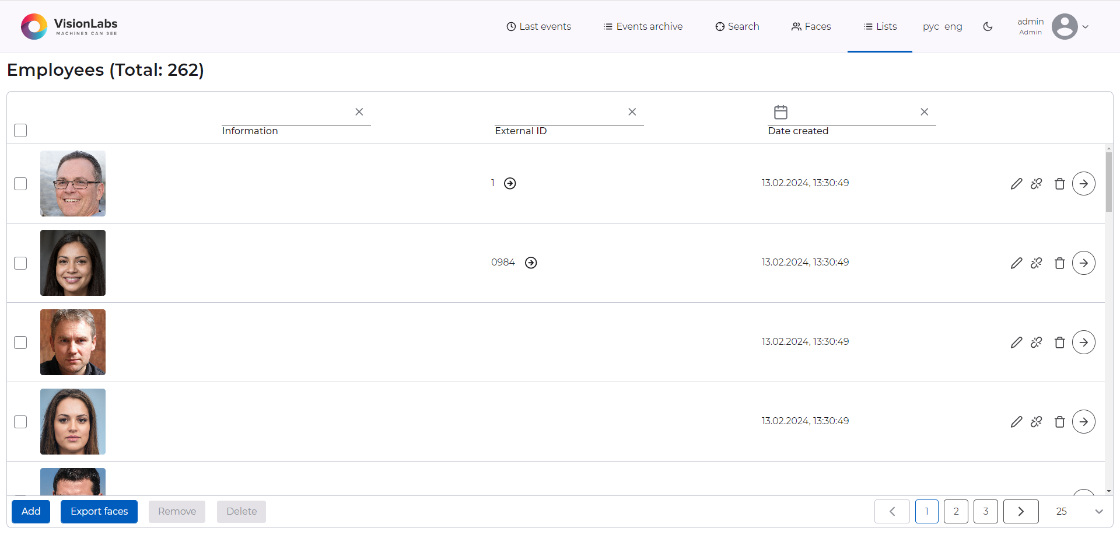Follow External ID 0984 arrow icon

[531, 263]
